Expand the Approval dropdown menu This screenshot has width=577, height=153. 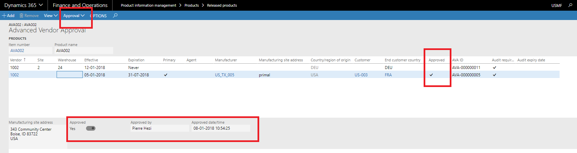point(74,16)
